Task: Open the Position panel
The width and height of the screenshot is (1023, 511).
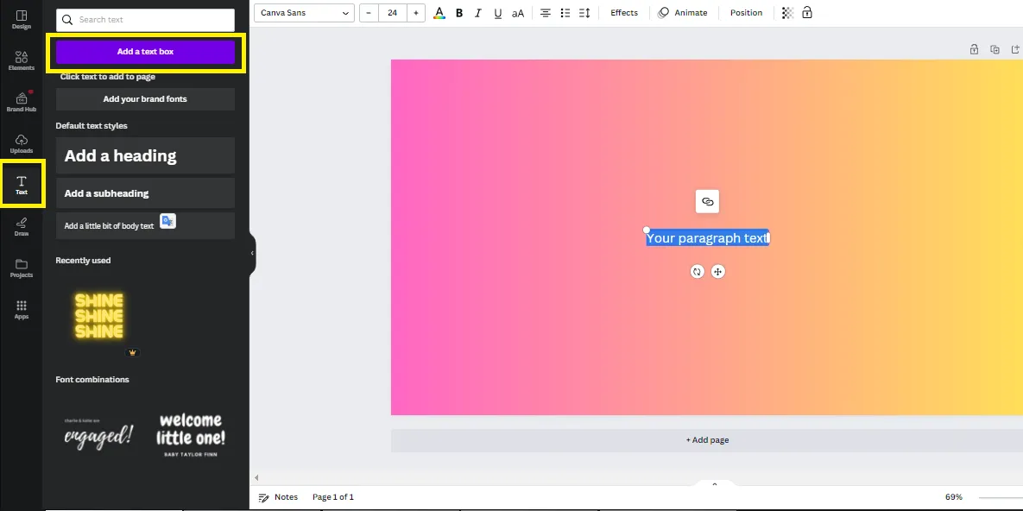Action: tap(746, 12)
